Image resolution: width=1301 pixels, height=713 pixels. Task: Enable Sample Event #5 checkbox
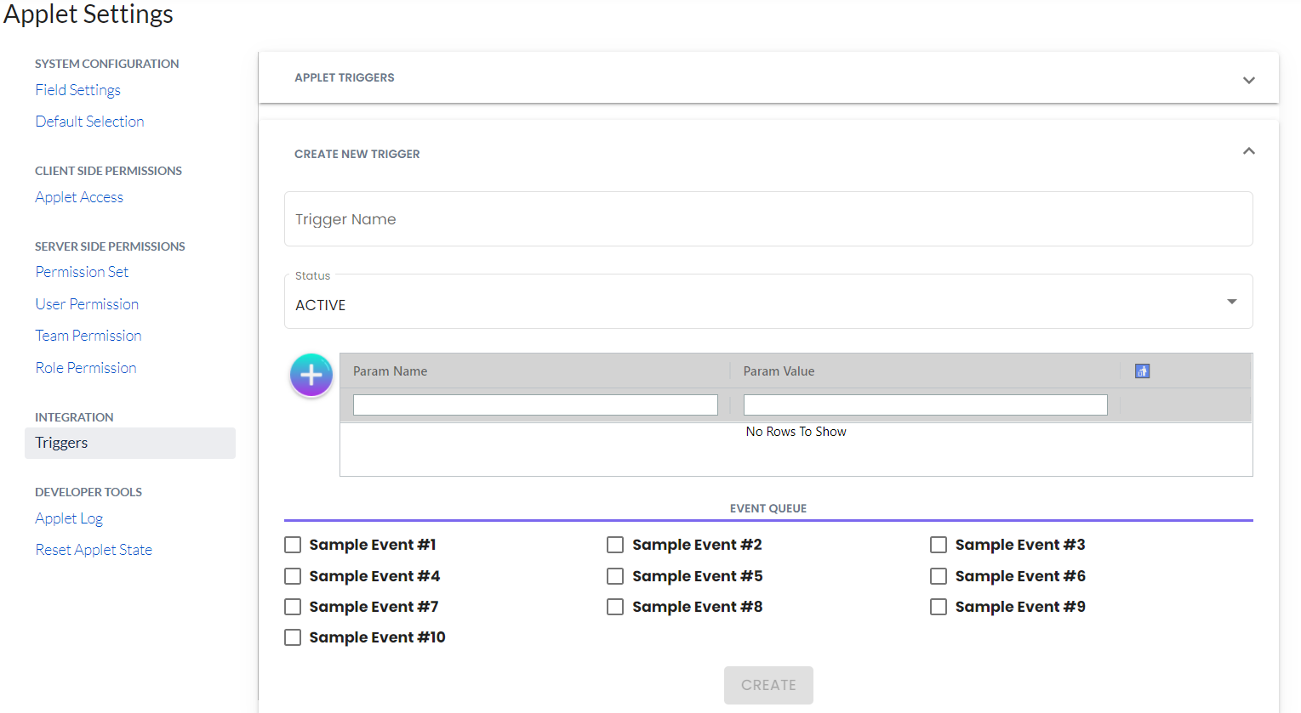point(615,576)
